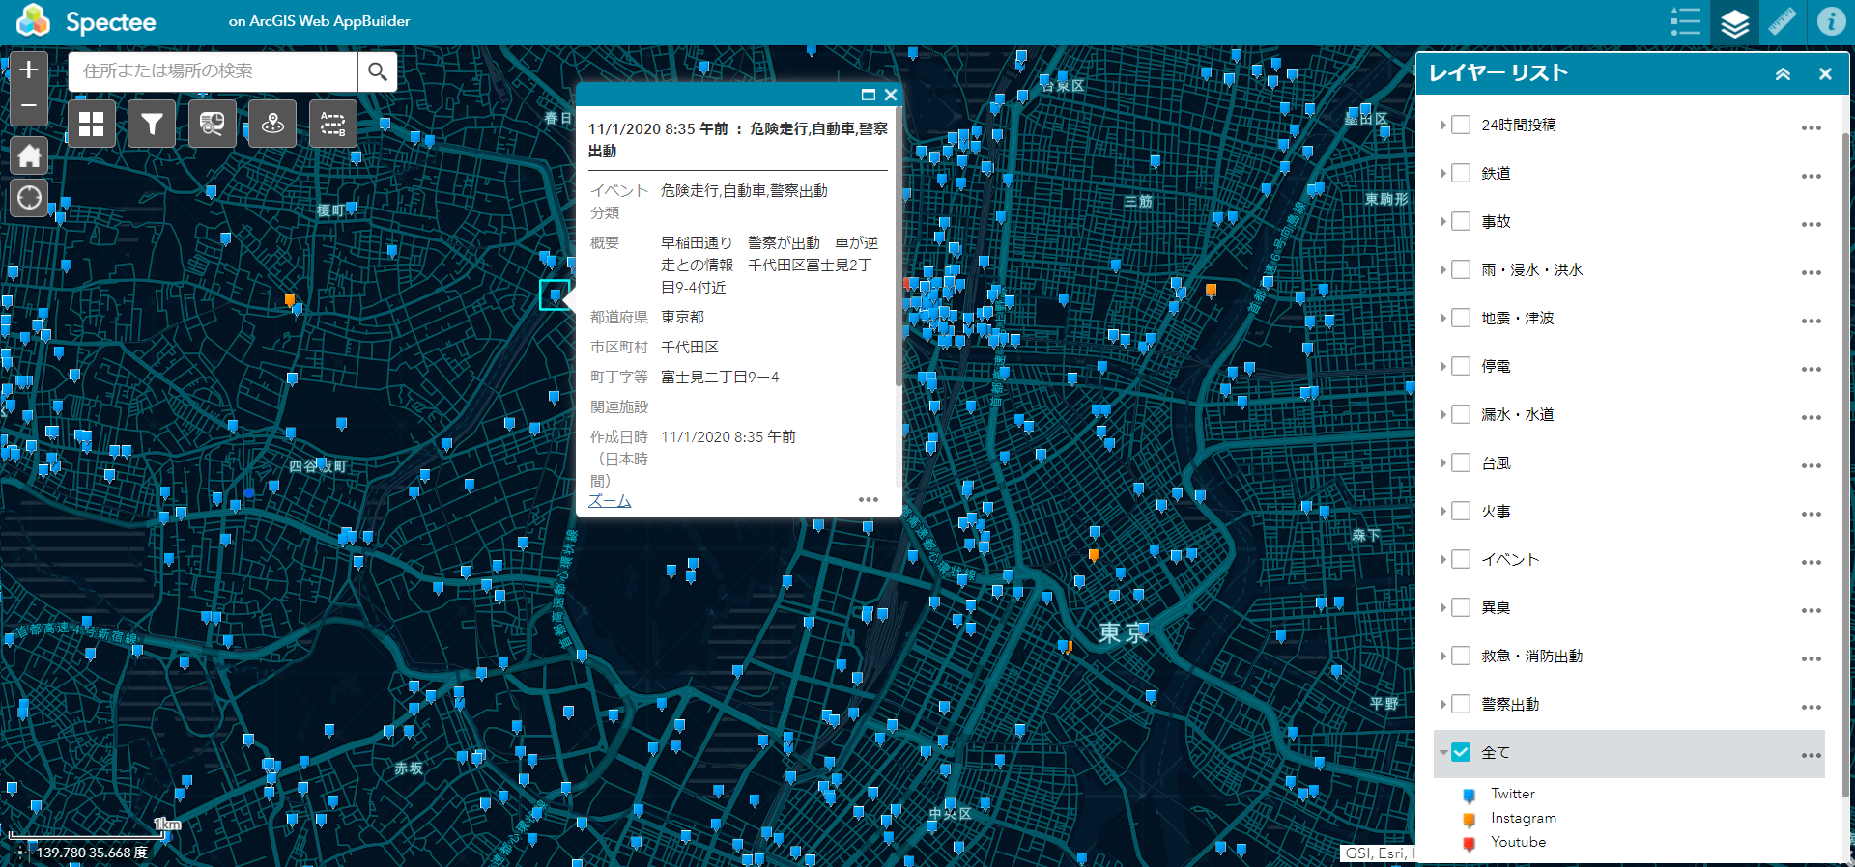Open the Measurement ruler tool

[1782, 22]
